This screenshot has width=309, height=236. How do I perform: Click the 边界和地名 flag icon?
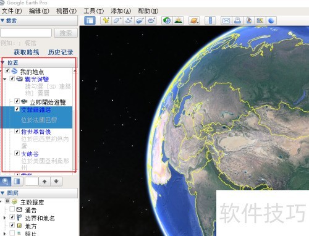click(x=19, y=217)
